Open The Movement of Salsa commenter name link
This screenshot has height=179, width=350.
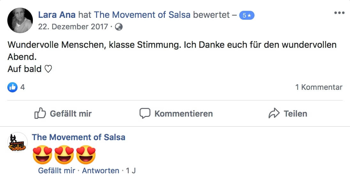tap(79, 137)
